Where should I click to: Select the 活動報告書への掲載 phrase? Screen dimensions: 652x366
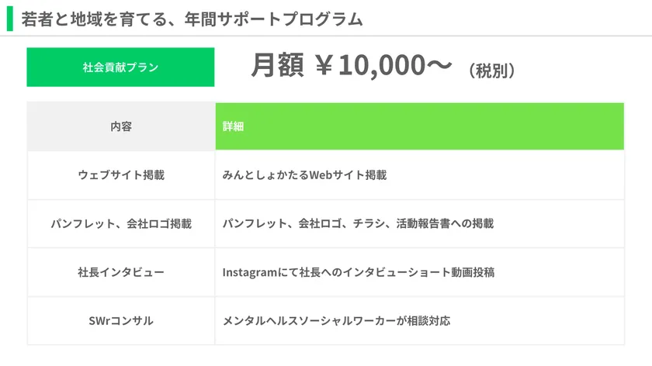[x=446, y=224]
